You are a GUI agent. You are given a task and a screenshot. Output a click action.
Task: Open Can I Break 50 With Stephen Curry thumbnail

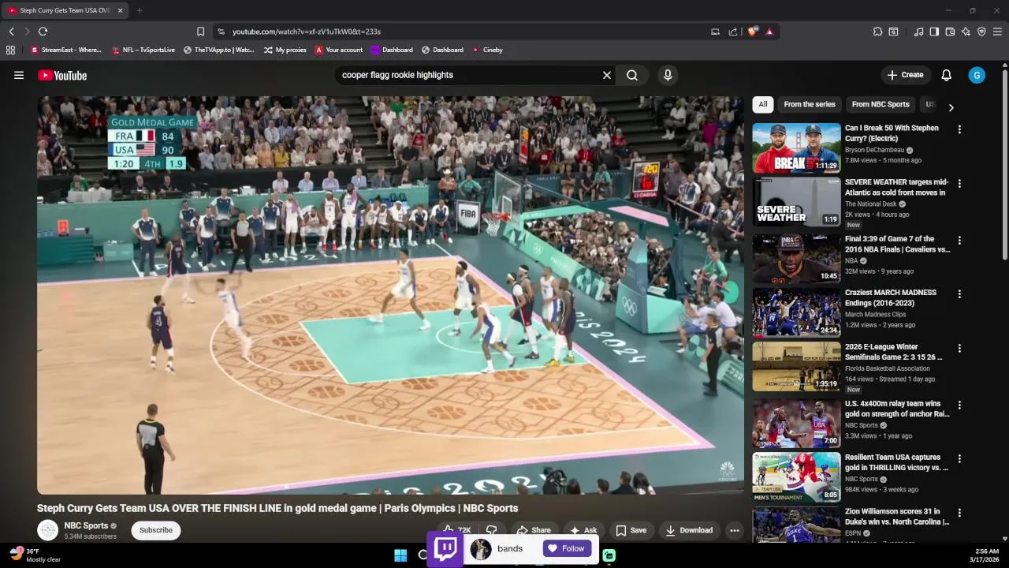tap(796, 148)
